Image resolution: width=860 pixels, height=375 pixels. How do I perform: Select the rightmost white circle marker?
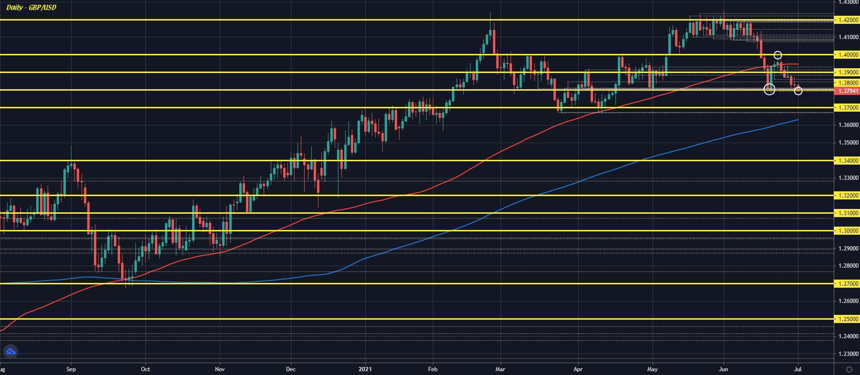click(x=798, y=91)
